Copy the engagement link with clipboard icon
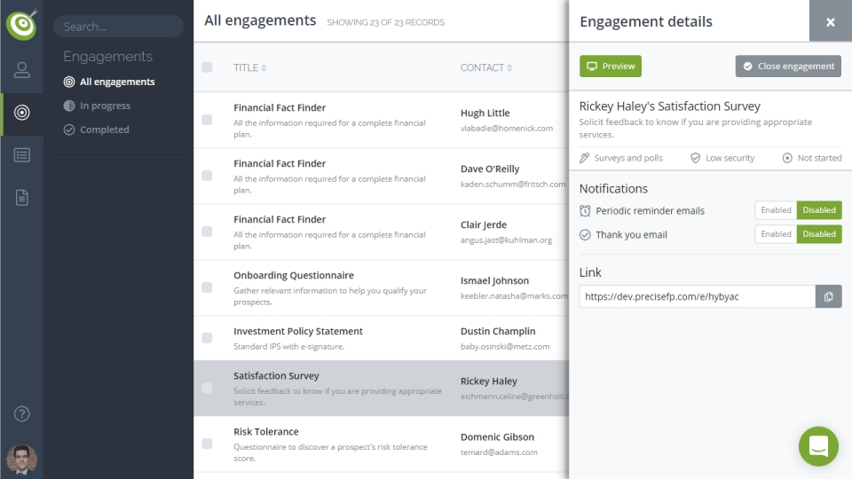The width and height of the screenshot is (852, 479). click(828, 296)
